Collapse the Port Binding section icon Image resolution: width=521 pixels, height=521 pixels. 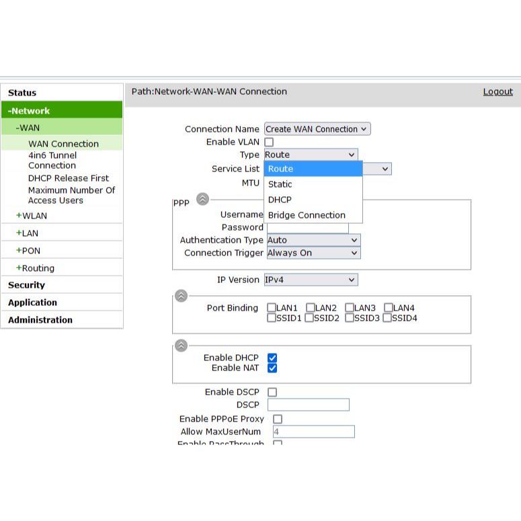181,296
